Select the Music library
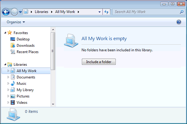This screenshot has height=124, width=187. pyautogui.click(x=22, y=84)
